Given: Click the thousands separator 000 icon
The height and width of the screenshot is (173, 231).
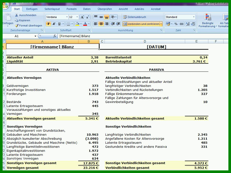Looking at the screenshot, I should click(x=182, y=24).
